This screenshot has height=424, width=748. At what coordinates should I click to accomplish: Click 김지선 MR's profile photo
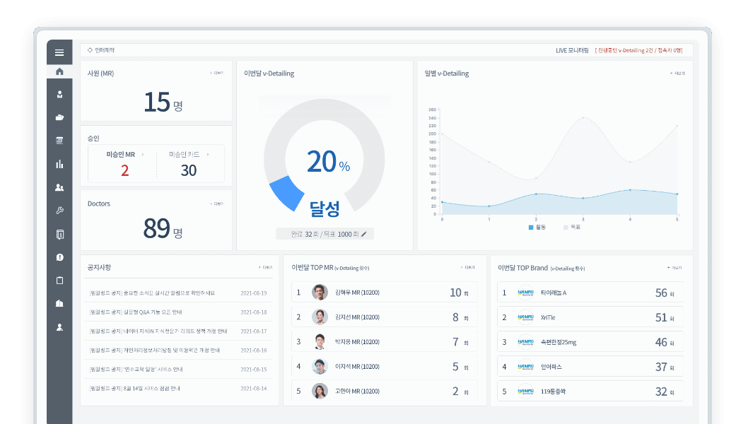pos(320,317)
